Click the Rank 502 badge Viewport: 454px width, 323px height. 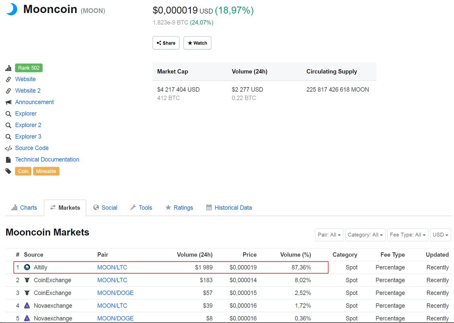29,68
